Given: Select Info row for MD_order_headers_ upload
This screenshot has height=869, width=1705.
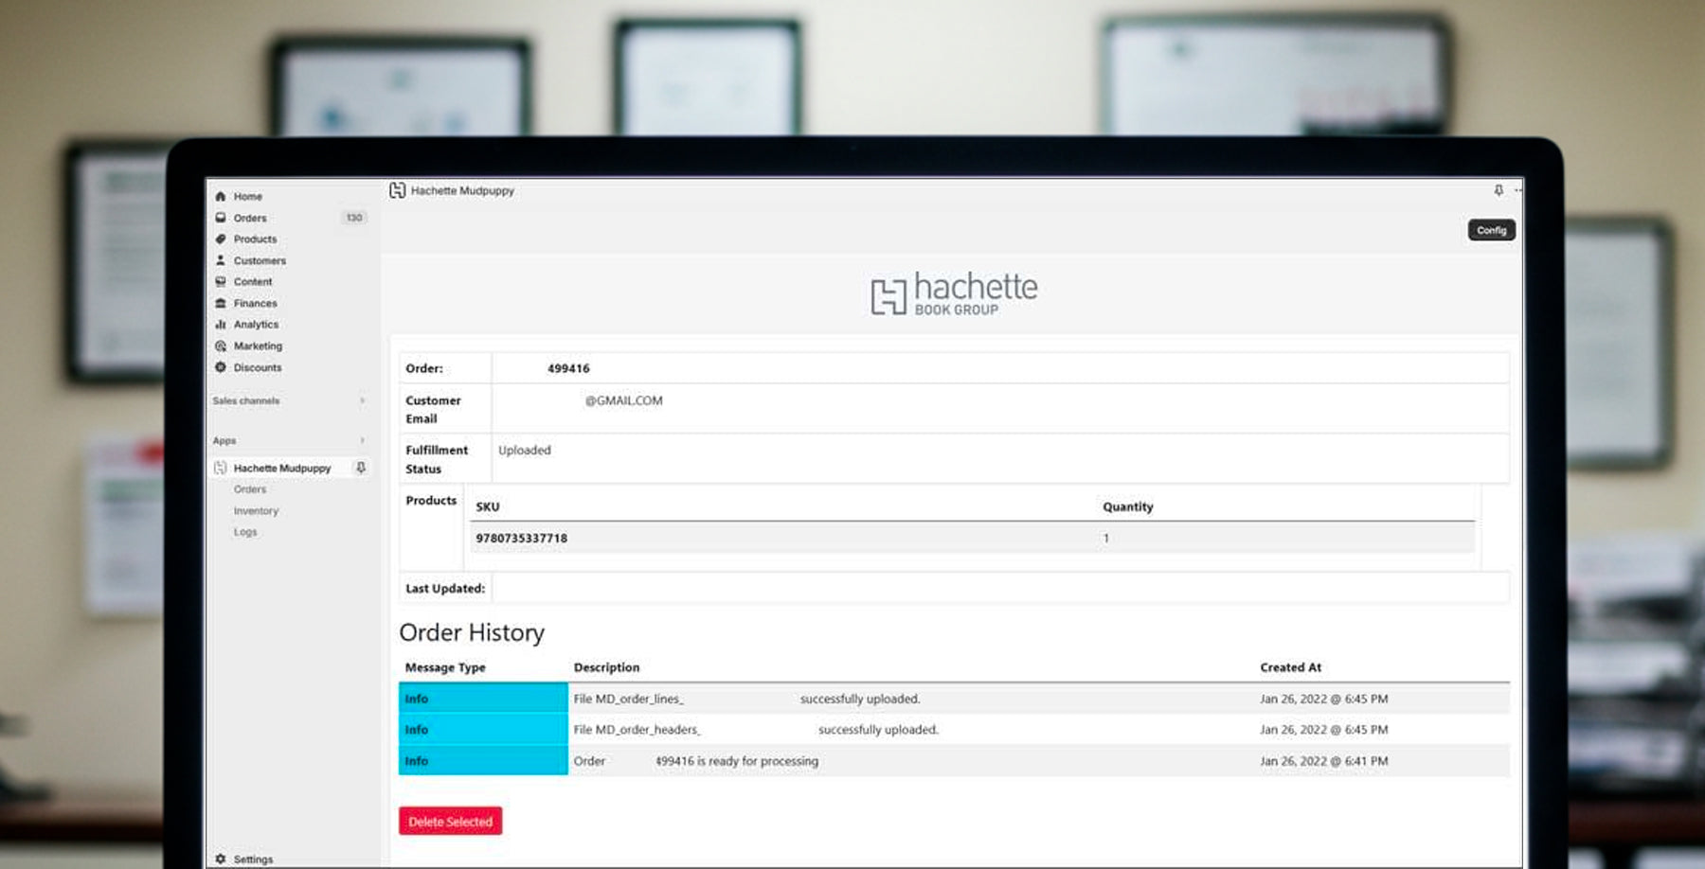Looking at the screenshot, I should tap(483, 730).
